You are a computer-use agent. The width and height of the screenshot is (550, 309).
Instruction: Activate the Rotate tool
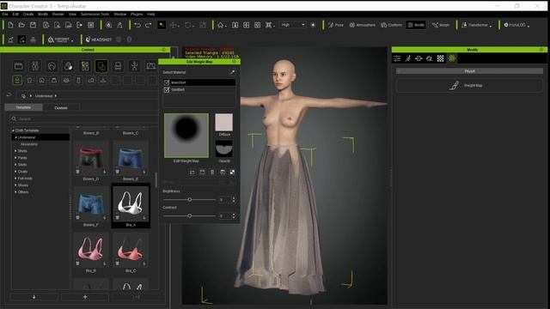[188, 25]
